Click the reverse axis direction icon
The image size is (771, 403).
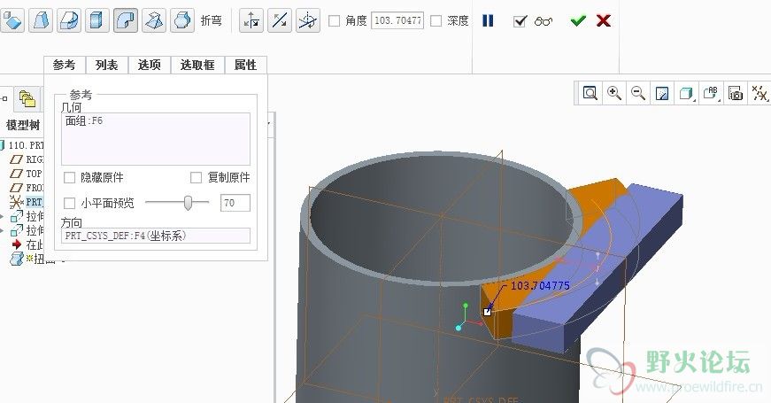coord(280,20)
